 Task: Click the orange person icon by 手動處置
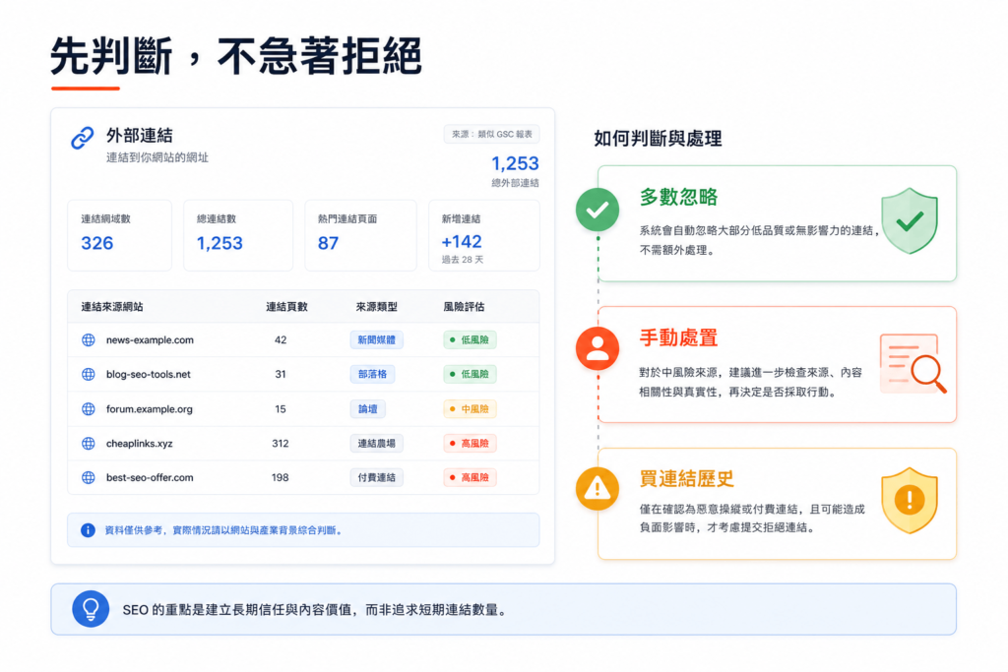(598, 349)
